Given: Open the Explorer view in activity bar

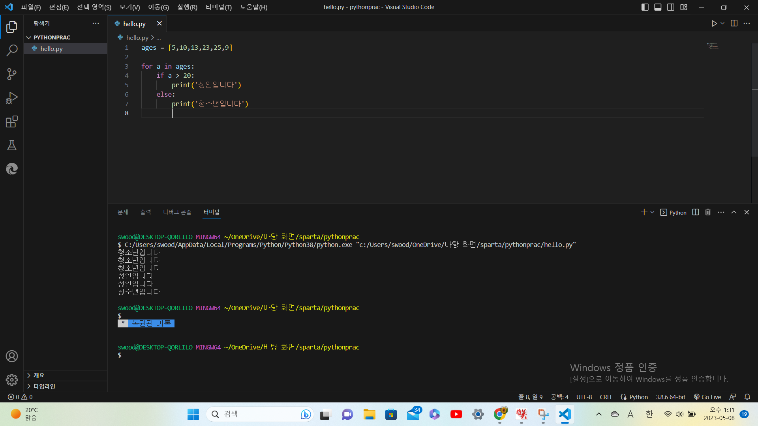Looking at the screenshot, I should tap(12, 27).
